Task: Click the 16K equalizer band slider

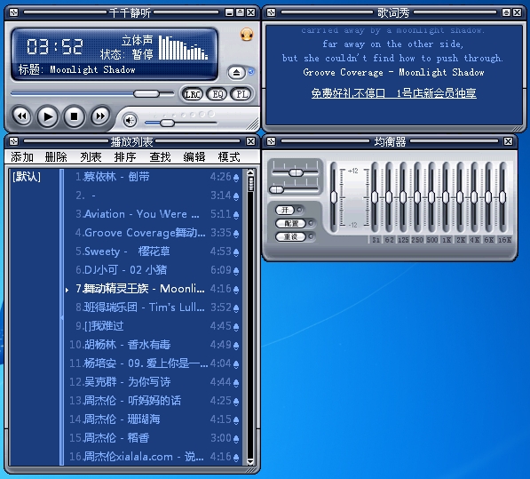Action: click(502, 197)
